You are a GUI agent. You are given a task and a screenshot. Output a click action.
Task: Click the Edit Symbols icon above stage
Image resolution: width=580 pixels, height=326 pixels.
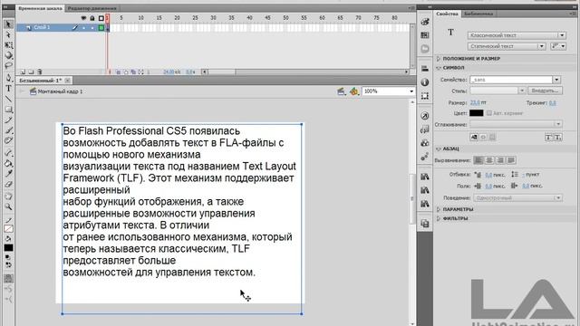click(354, 91)
